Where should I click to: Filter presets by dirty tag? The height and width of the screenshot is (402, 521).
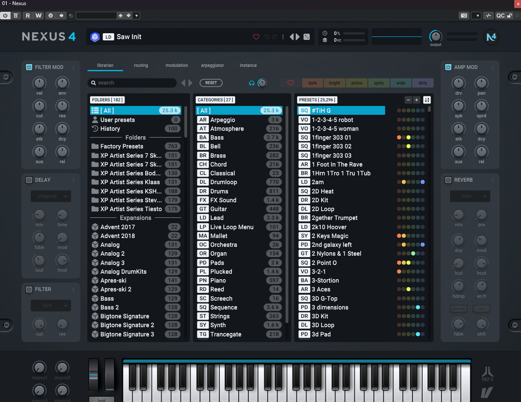pyautogui.click(x=423, y=83)
